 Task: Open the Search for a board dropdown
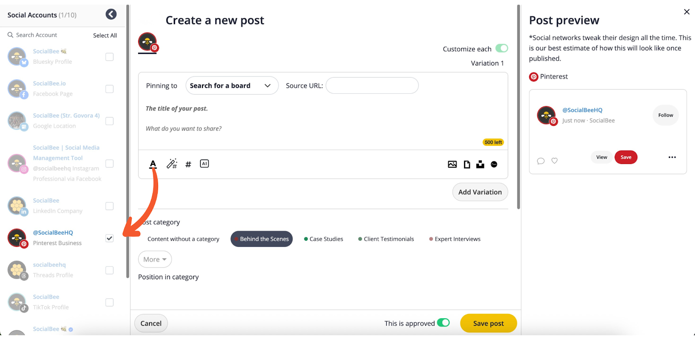232,86
